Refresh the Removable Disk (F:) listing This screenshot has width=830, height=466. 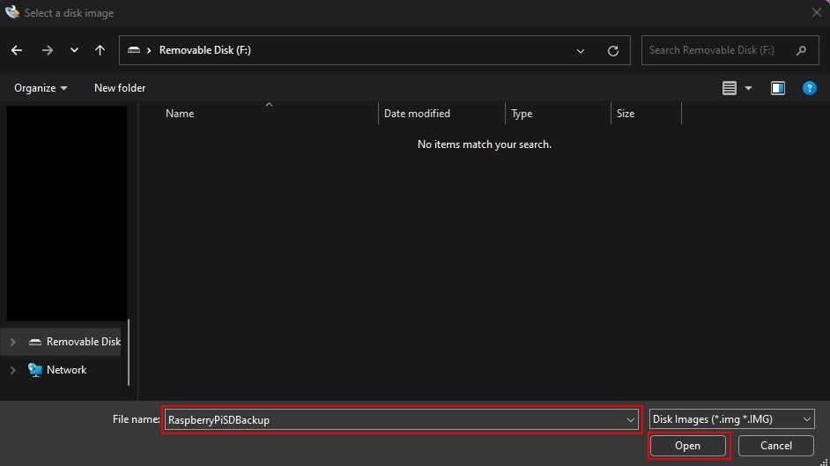[613, 51]
